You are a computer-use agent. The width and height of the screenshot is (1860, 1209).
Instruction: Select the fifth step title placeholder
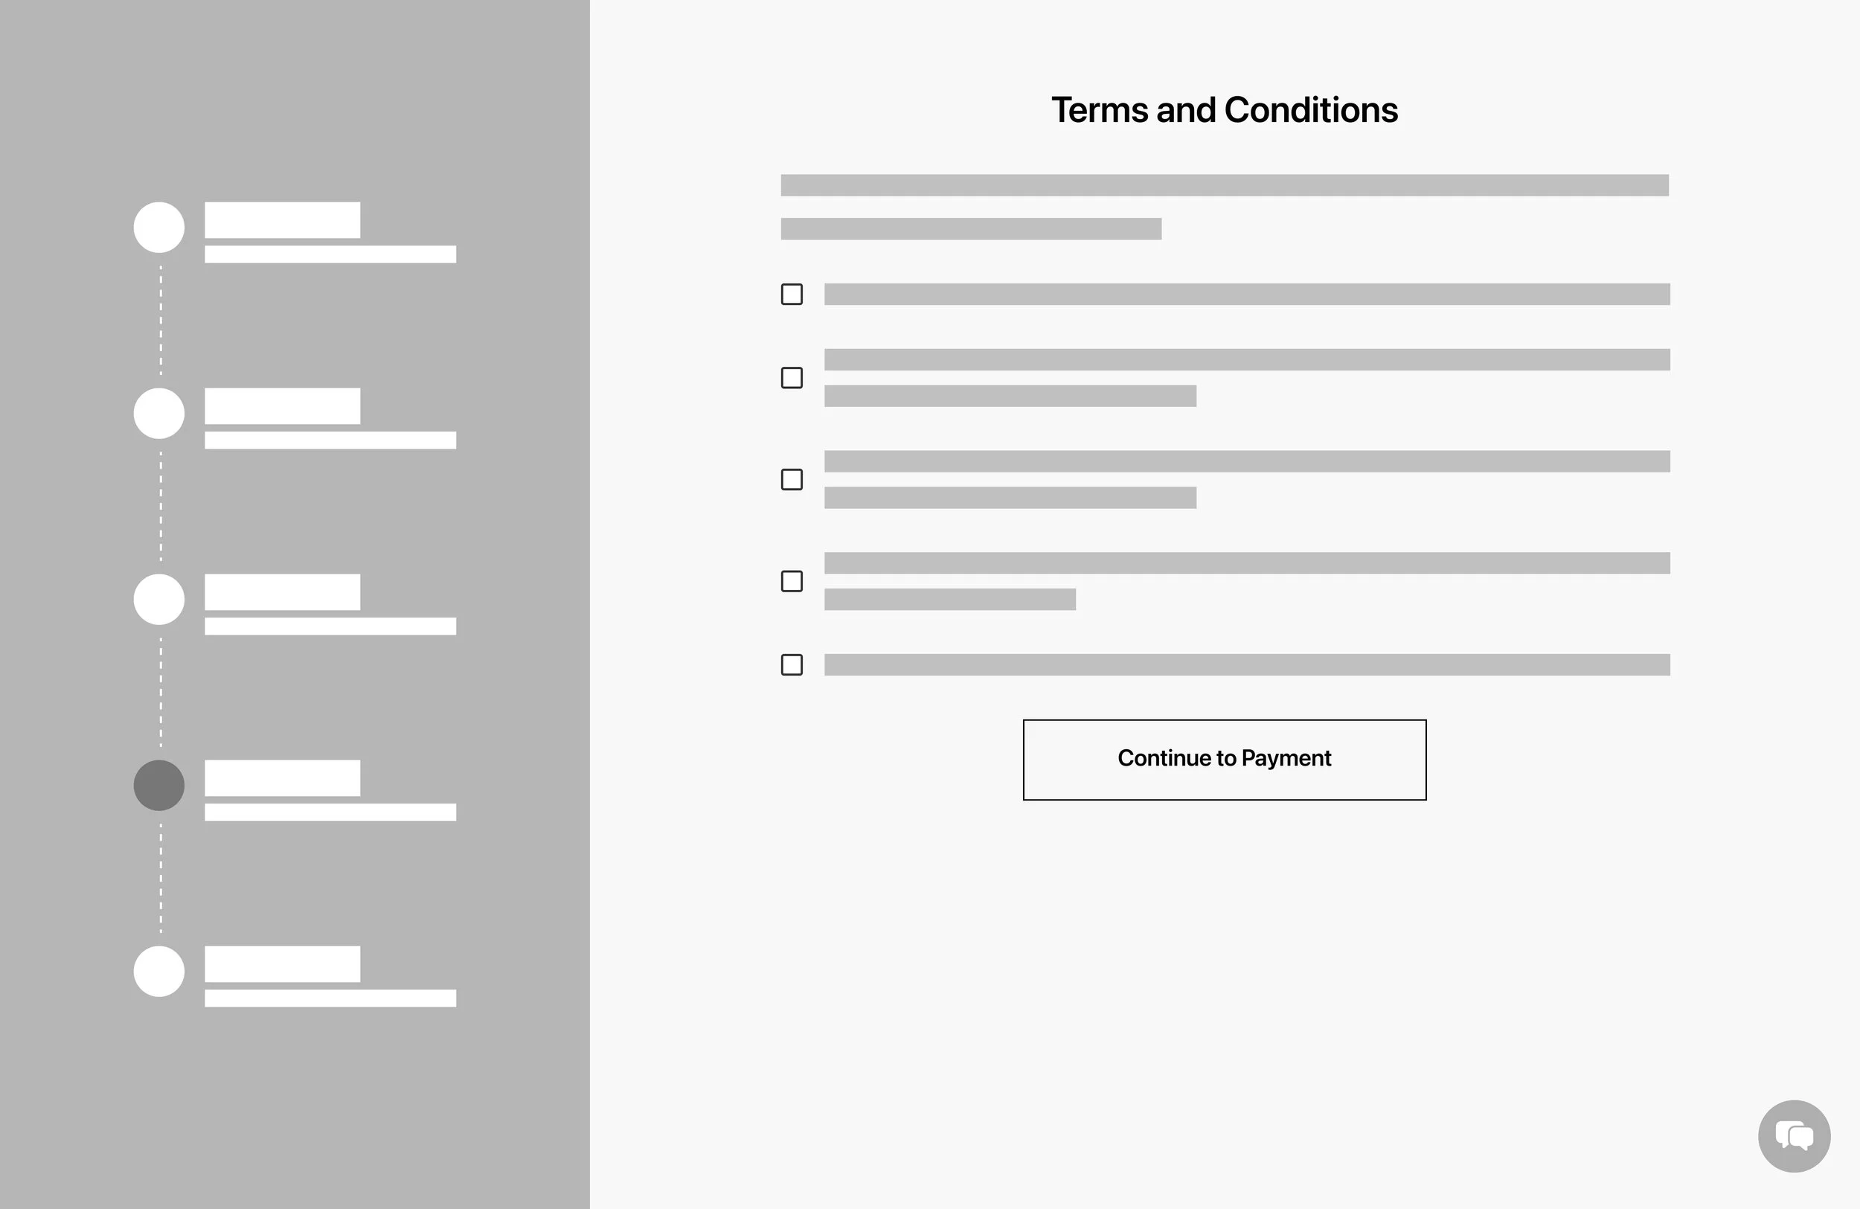click(x=282, y=963)
